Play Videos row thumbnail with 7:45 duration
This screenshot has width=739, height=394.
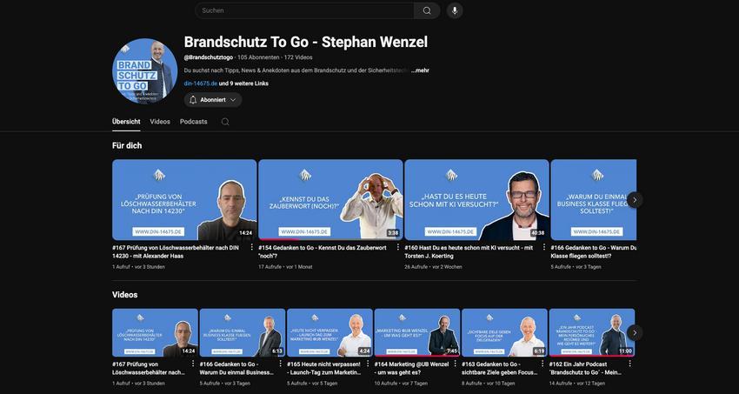(417, 333)
